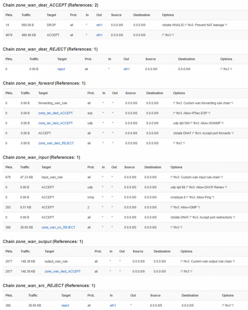Viewport: 248px width, 310px height.
Task: Select the output_wan_rule target cell
Action: point(56,262)
